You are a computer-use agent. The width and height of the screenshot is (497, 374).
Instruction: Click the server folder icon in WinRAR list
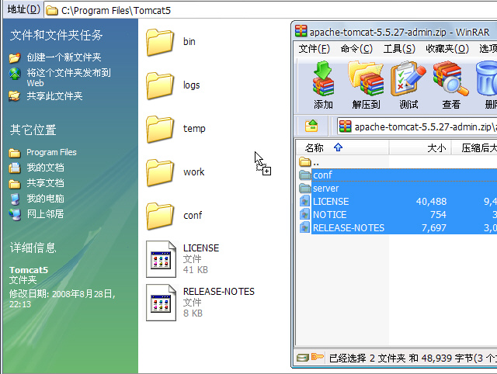[x=305, y=189]
